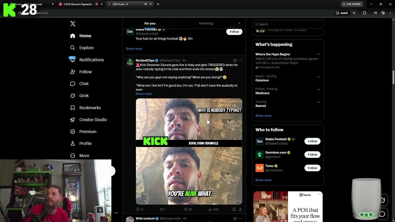Open more options on Wild content post
The image size is (395, 222).
click(x=240, y=219)
